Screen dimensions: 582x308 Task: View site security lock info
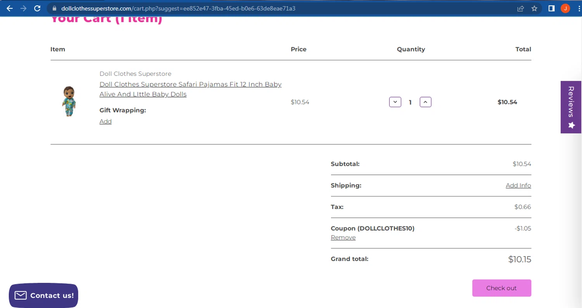tap(54, 8)
